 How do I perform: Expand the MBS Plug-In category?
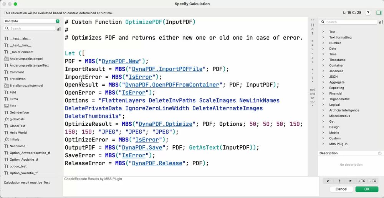pos(323,144)
